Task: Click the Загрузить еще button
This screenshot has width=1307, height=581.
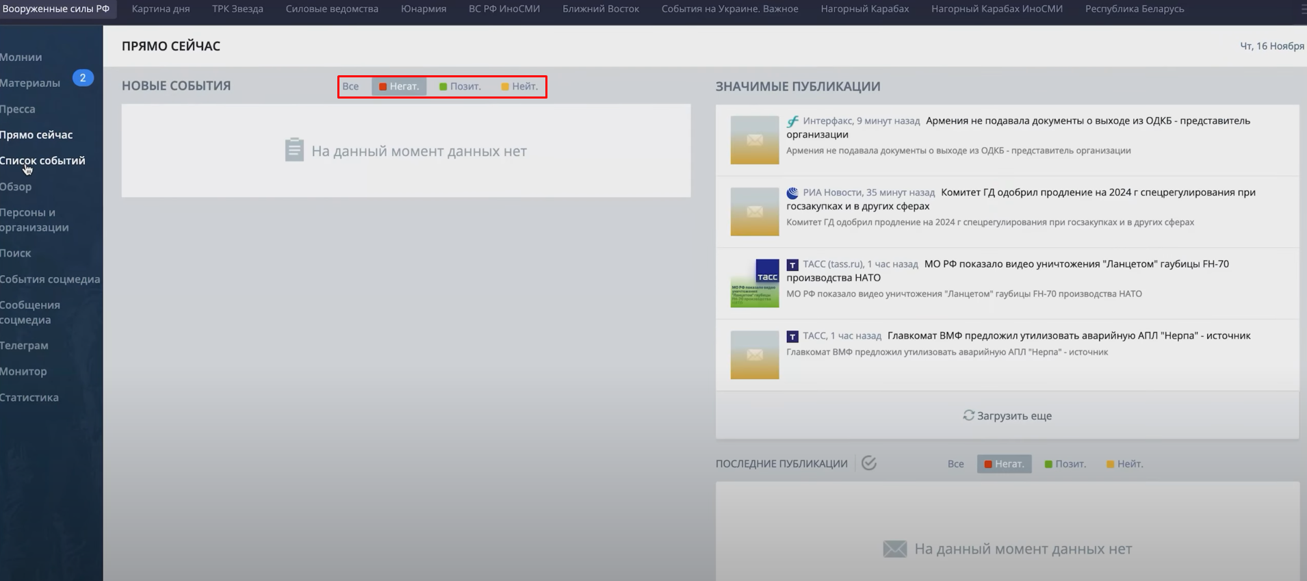Action: pos(1007,415)
